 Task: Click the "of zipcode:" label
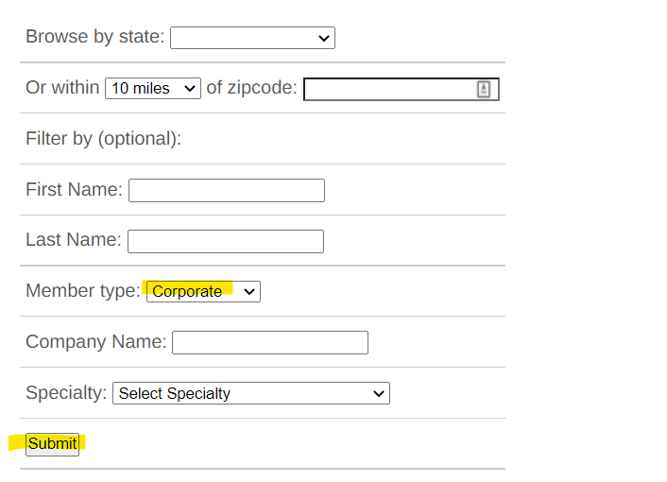(x=251, y=88)
